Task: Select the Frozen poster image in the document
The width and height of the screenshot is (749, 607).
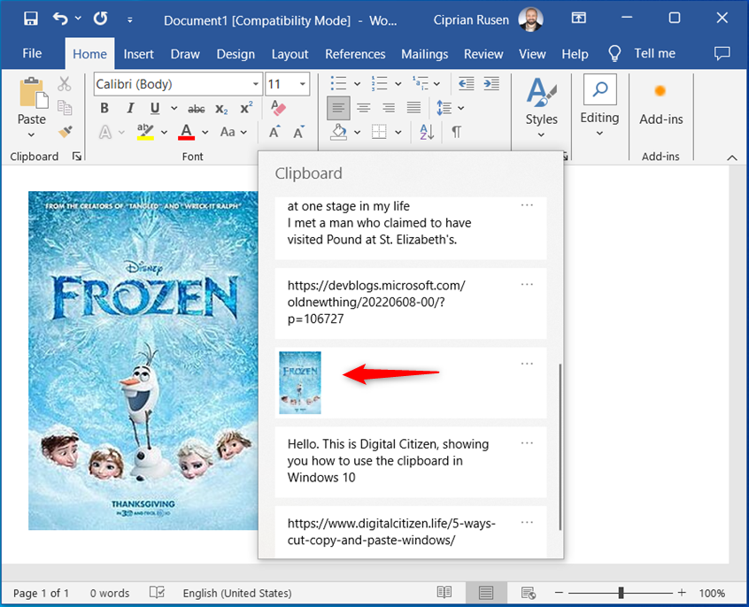Action: click(x=143, y=360)
